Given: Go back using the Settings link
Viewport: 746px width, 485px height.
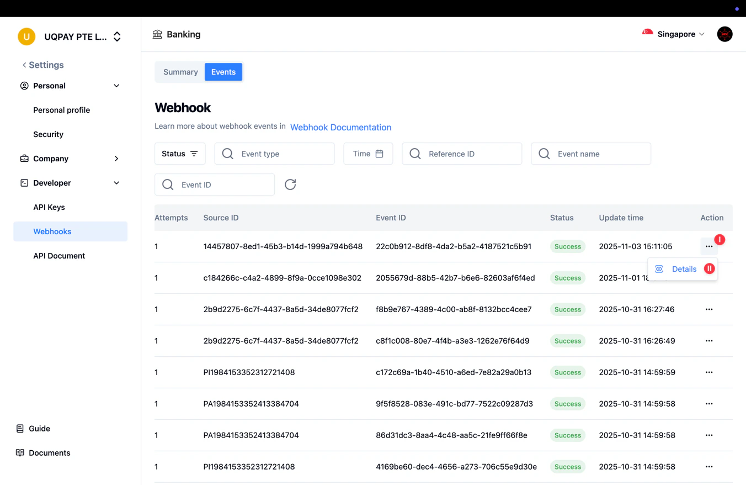Looking at the screenshot, I should pos(43,65).
